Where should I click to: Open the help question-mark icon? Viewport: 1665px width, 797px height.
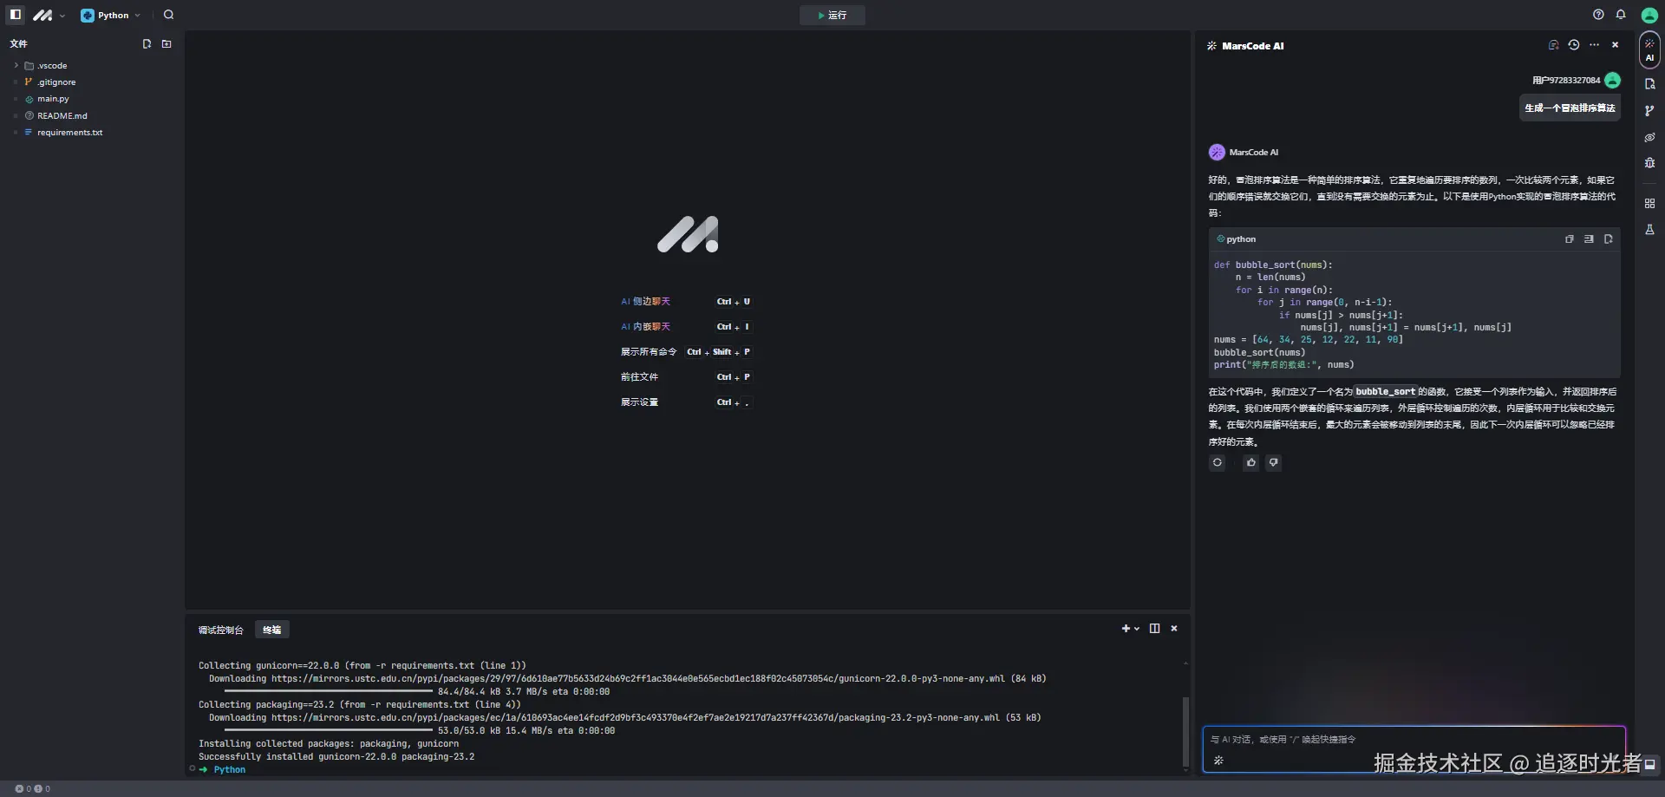coord(1598,15)
